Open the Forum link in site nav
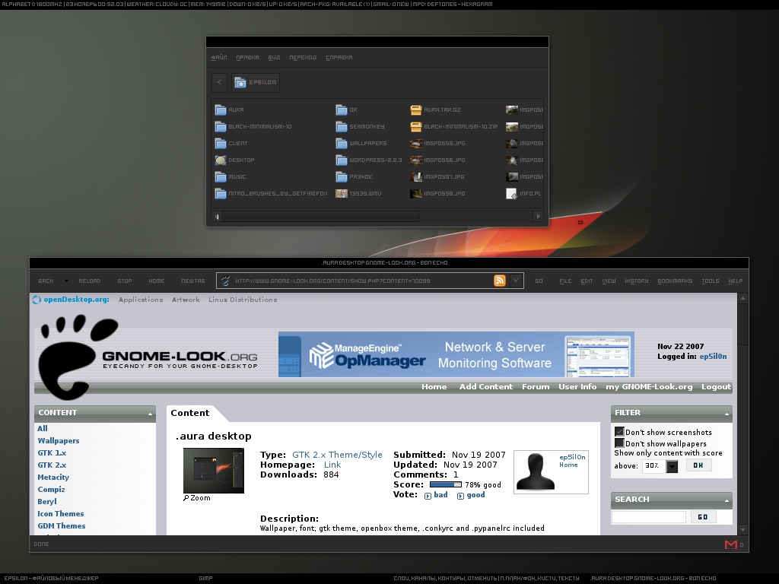 click(x=536, y=387)
